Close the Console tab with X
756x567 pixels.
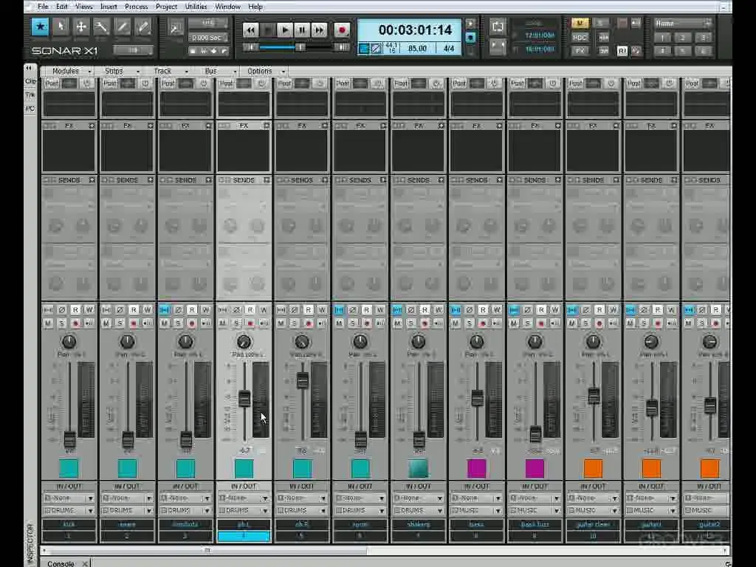pyautogui.click(x=85, y=563)
